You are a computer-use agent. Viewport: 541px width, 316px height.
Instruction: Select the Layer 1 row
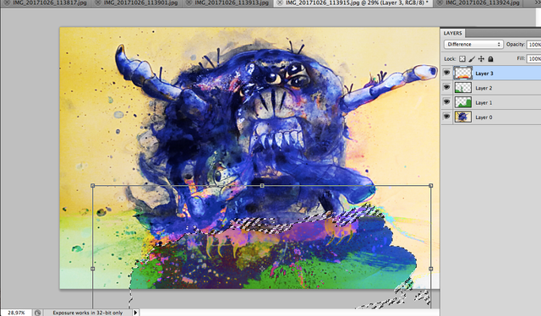coord(491,102)
